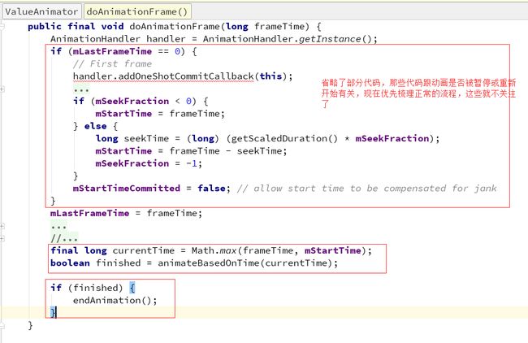Screen dimensions: 528x343
Task: Click the highlighted closing brace with caret
Action: point(53,313)
